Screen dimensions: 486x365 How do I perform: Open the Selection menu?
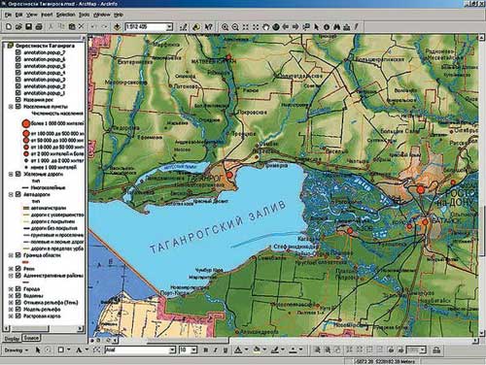coord(65,15)
